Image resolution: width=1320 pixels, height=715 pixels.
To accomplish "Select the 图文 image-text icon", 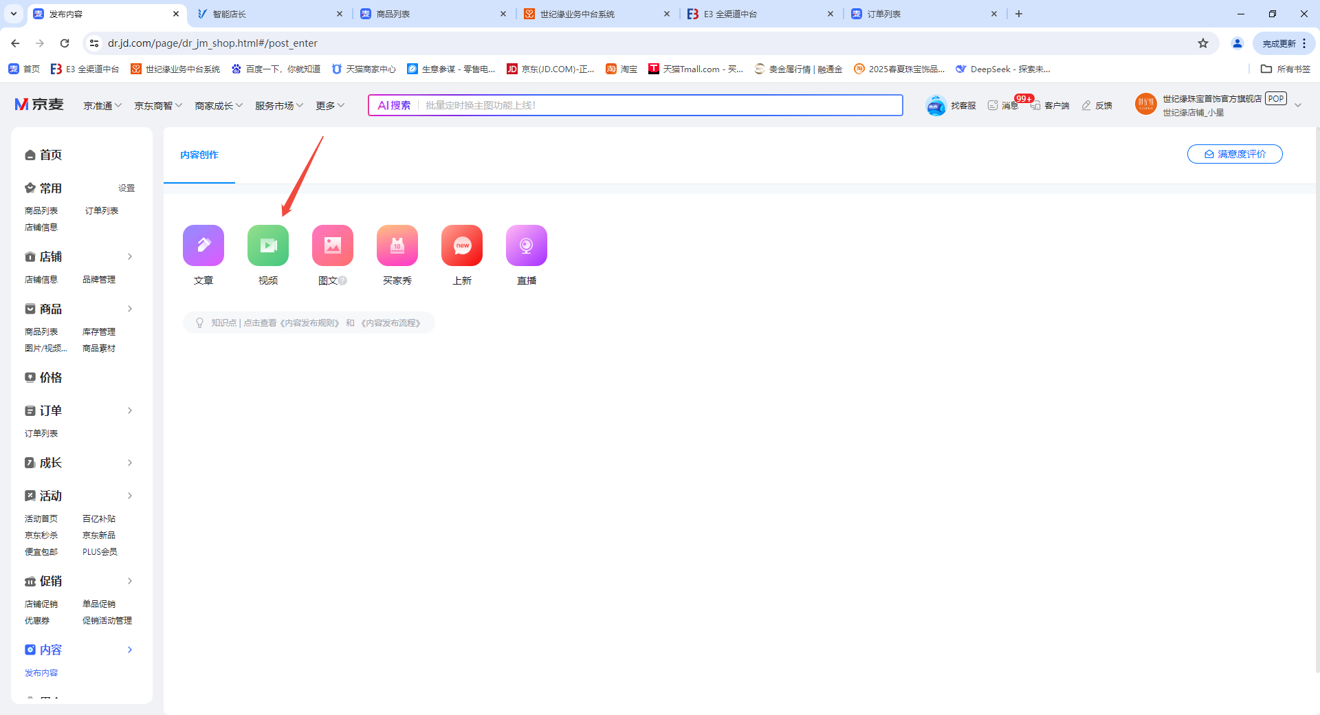I will click(333, 245).
